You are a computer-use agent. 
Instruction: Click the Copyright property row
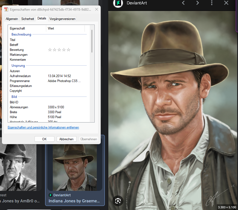coord(48,91)
